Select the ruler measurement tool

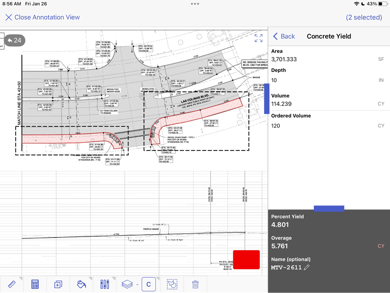click(x=11, y=284)
